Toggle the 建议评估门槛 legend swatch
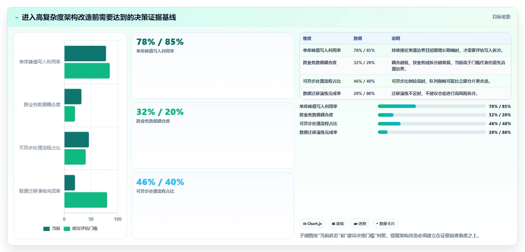This screenshot has height=252, width=525. (67, 229)
